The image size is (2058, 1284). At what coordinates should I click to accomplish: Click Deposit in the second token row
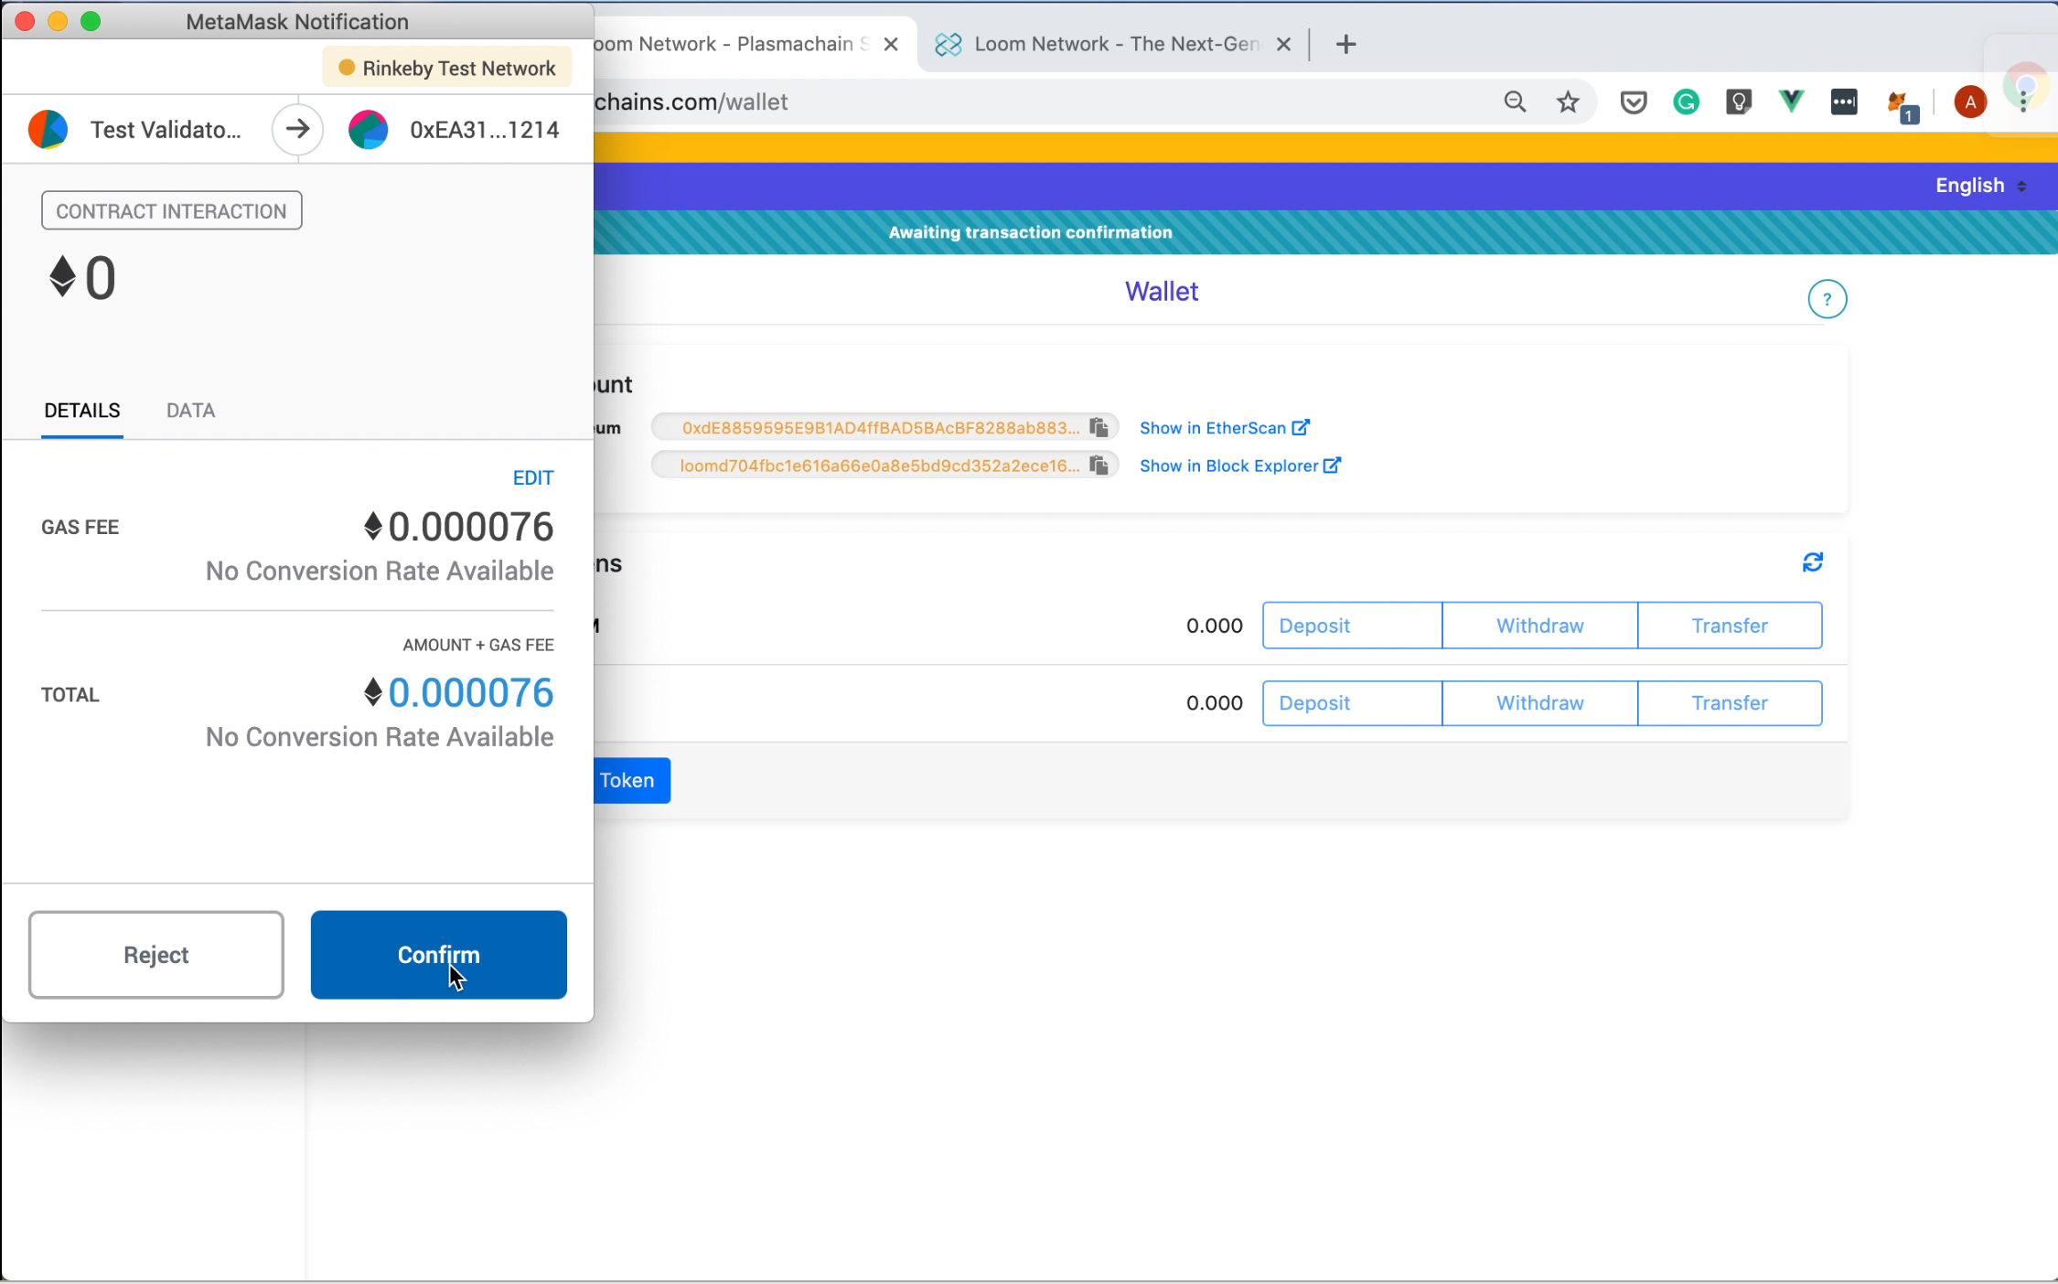click(1352, 702)
